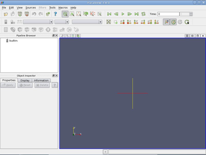Click the Edit Color Map icon
The image size is (206, 155).
tap(13, 22)
